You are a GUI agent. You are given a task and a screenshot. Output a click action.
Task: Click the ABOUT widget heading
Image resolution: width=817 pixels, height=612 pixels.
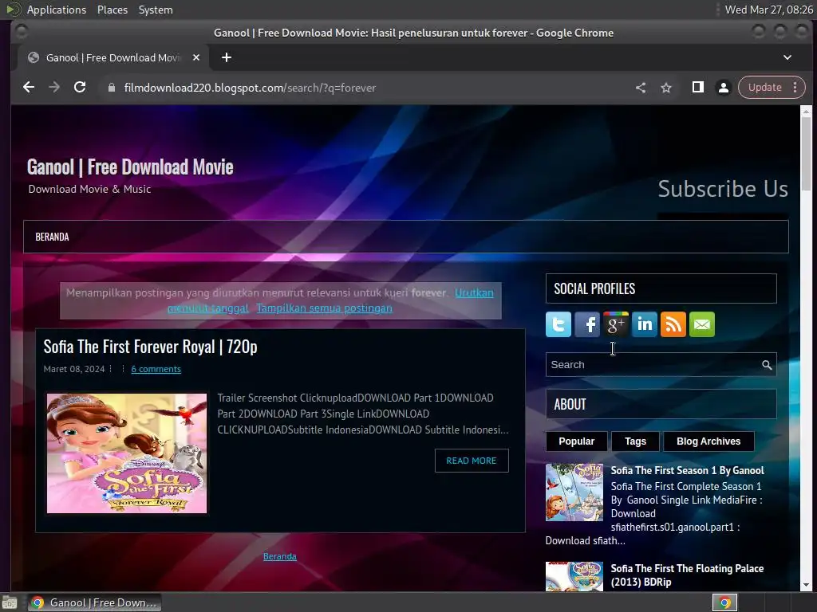[x=570, y=404]
